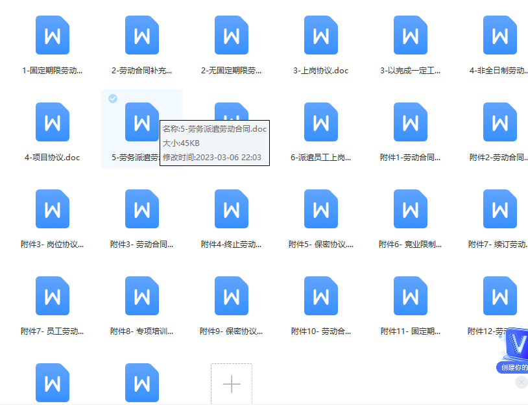The image size is (528, 408).
Task: Click the 附件7- 续订劳动 Word icon
Action: coord(500,209)
